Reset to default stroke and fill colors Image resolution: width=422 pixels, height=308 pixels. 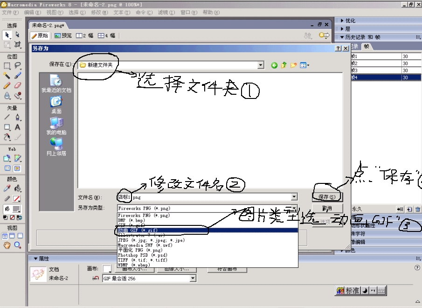click(x=6, y=217)
